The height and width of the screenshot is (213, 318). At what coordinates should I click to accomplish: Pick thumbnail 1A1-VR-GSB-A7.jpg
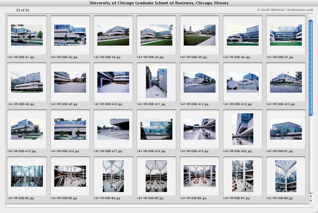pos(286,35)
